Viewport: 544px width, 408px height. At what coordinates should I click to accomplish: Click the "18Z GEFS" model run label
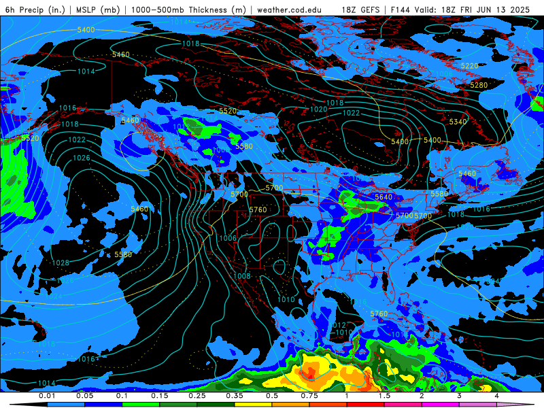(361, 10)
